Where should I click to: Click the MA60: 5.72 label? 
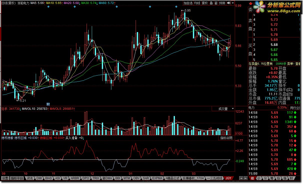coord(106,3)
